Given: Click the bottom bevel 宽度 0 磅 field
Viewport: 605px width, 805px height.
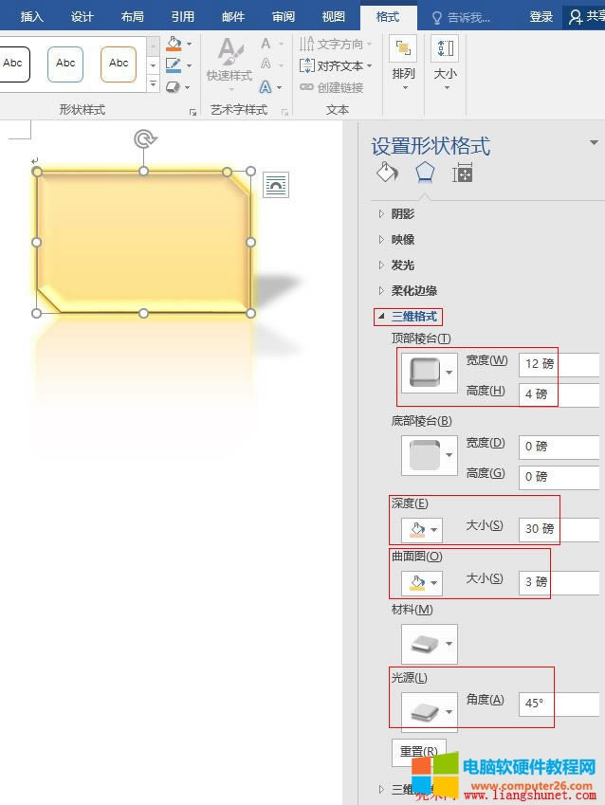Looking at the screenshot, I should click(x=559, y=448).
